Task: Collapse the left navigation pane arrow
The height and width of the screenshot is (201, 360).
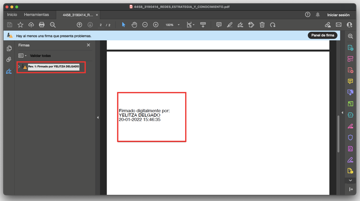Action: [x=98, y=118]
